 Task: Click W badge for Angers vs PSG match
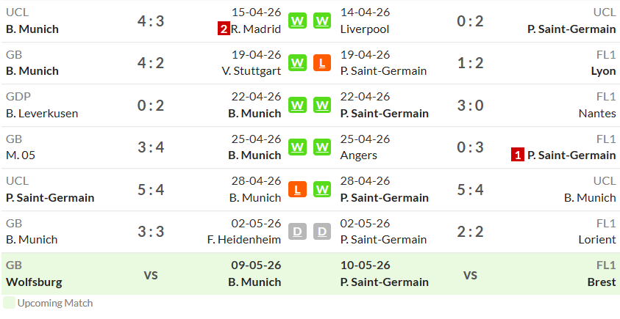coord(322,147)
